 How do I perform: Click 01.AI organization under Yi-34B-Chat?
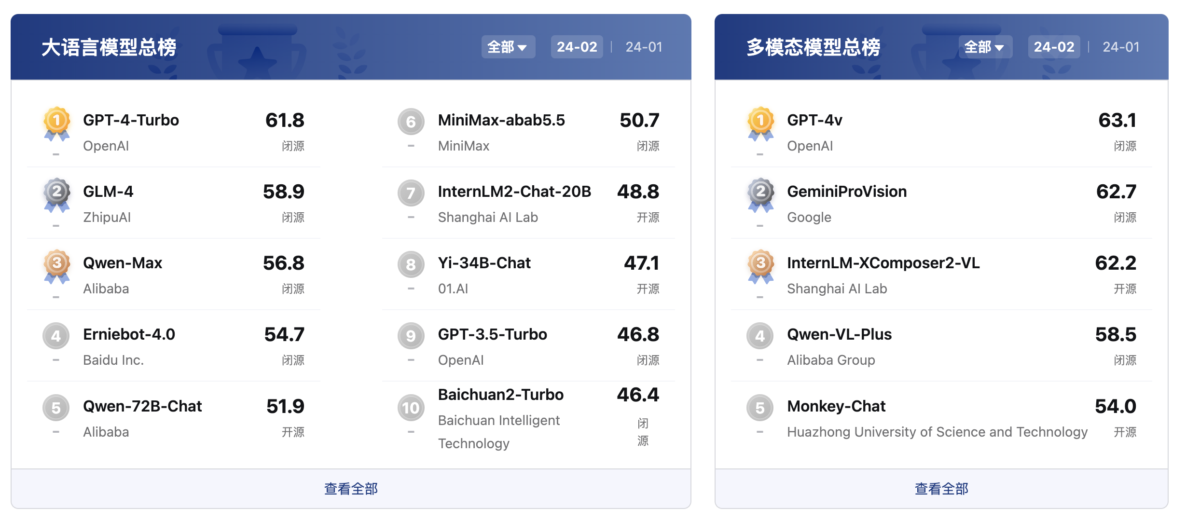[x=453, y=288]
